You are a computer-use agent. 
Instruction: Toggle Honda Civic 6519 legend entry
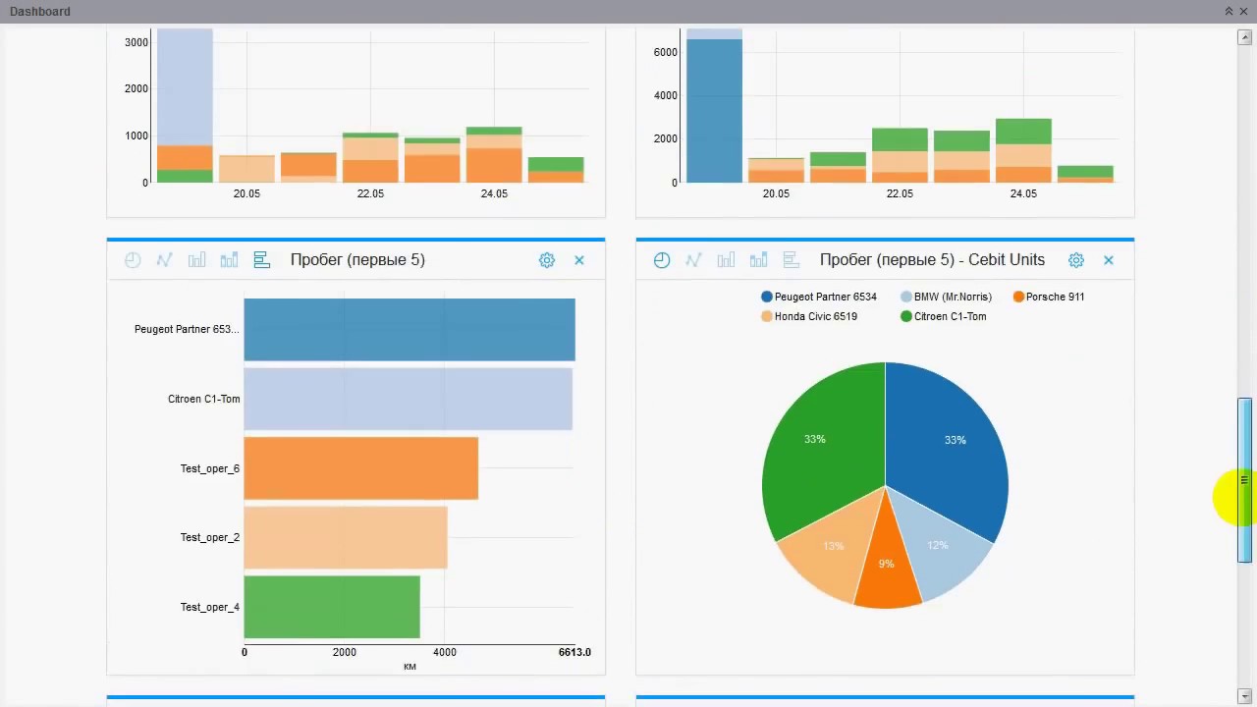tap(809, 316)
